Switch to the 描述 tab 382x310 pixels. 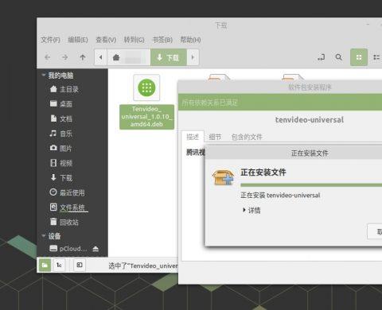coord(193,137)
